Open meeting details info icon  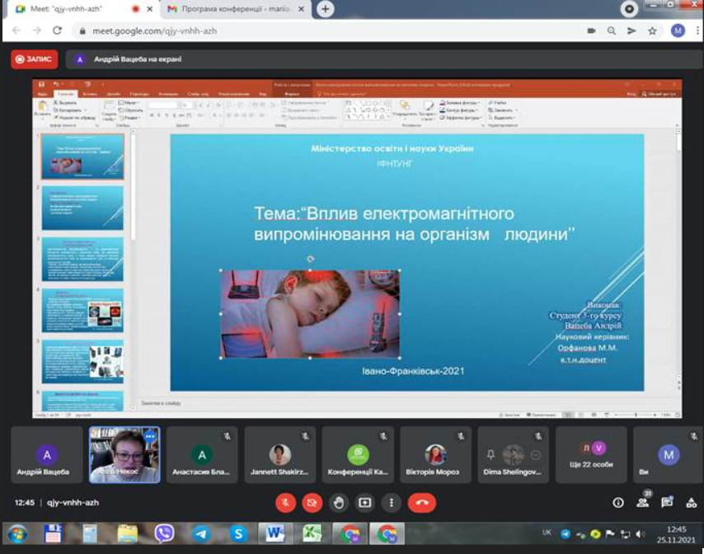[x=618, y=502]
